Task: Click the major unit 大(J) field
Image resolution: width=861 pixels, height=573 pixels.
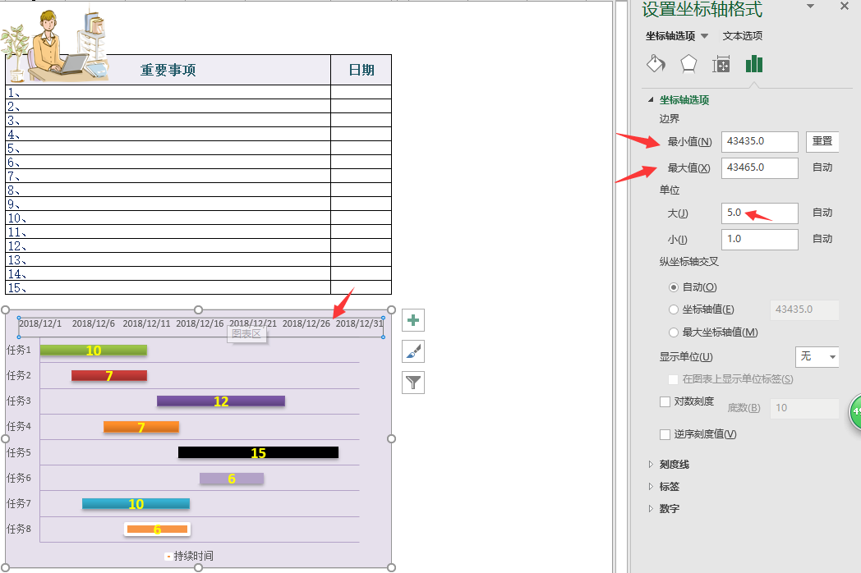Action: [x=759, y=213]
